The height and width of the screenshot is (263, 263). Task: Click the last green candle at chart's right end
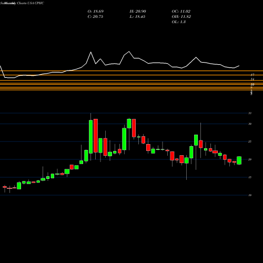(239, 160)
